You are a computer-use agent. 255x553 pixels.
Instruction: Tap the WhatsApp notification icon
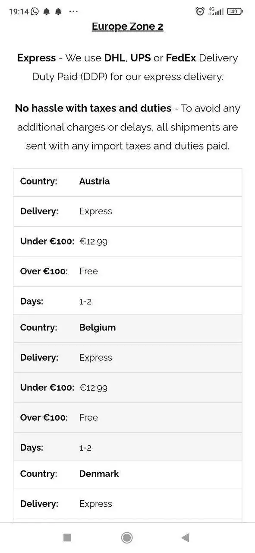coord(35,12)
